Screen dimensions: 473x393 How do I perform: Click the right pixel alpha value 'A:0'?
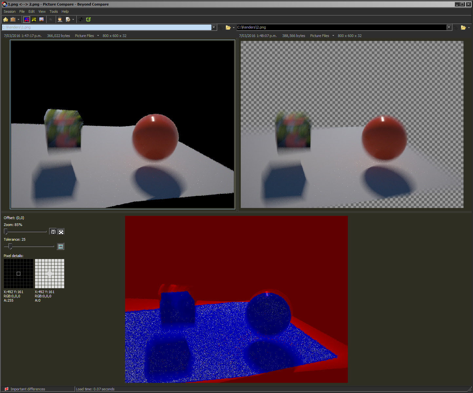point(38,300)
